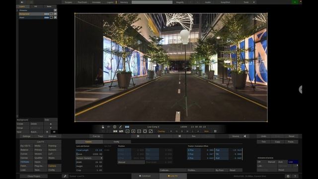Click the X icon in the Background layer row

[55, 14]
